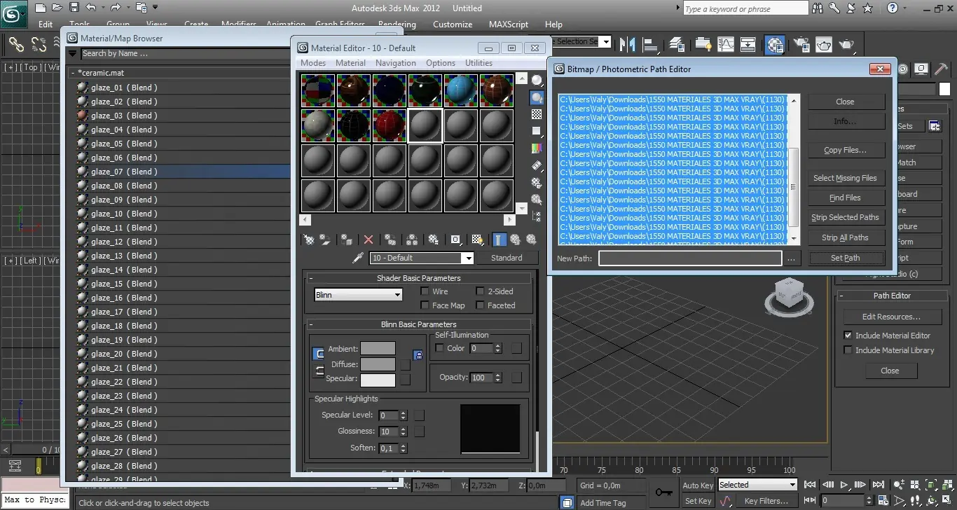The height and width of the screenshot is (510, 957).
Task: Click the red X Reset Map/Material icon
Action: tap(369, 240)
